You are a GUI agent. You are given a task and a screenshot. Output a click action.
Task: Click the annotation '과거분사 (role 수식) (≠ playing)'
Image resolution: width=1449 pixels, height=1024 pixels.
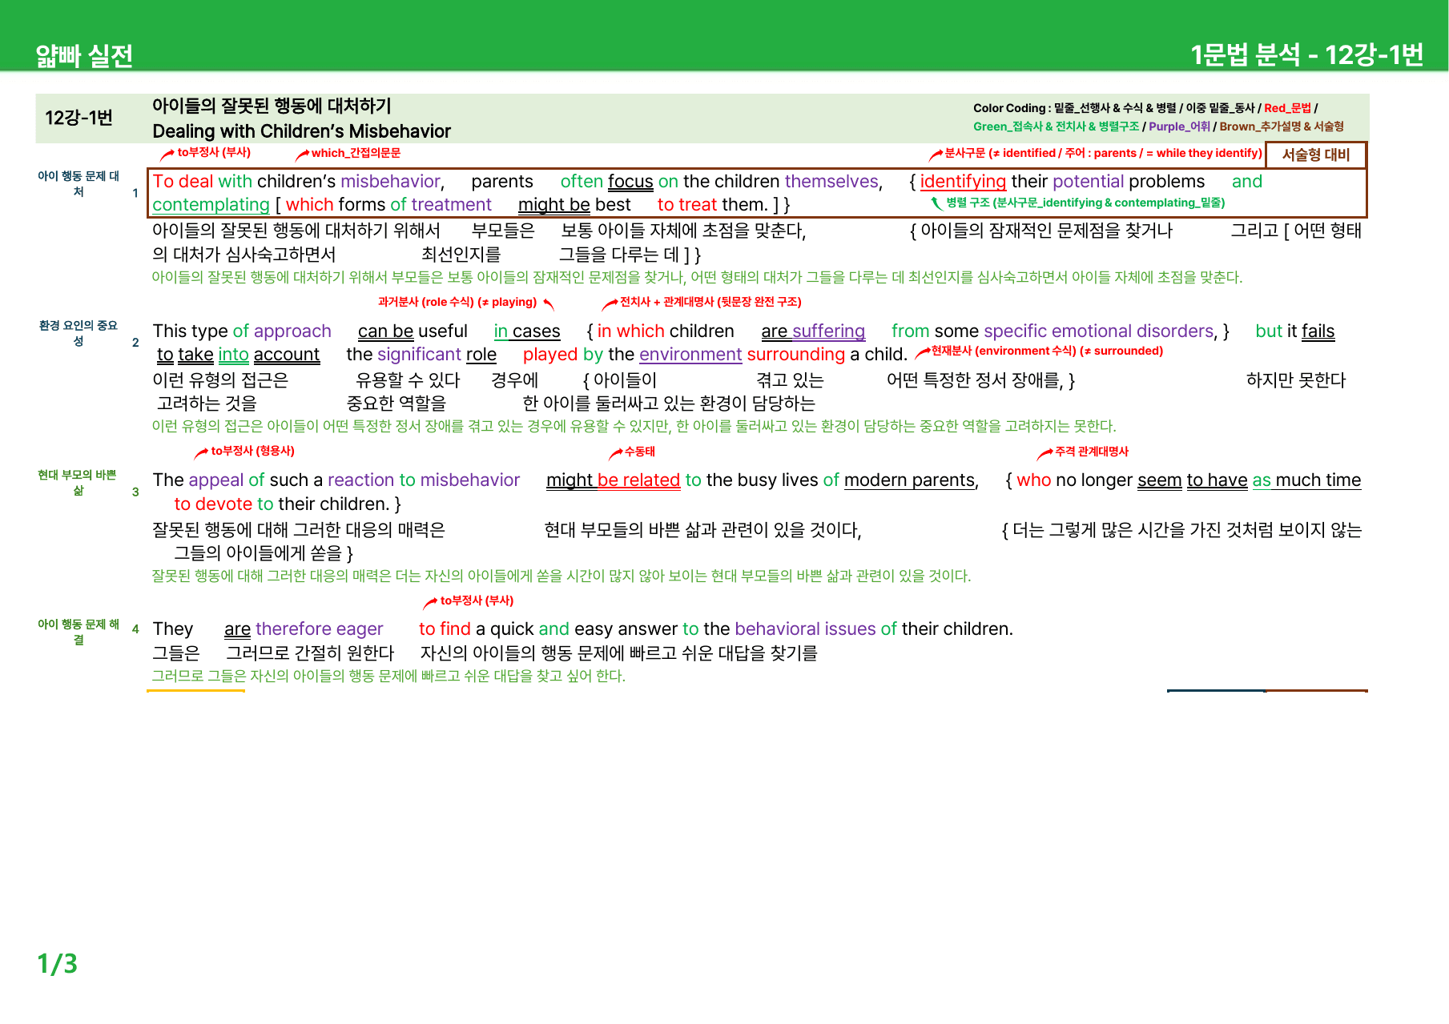point(457,302)
